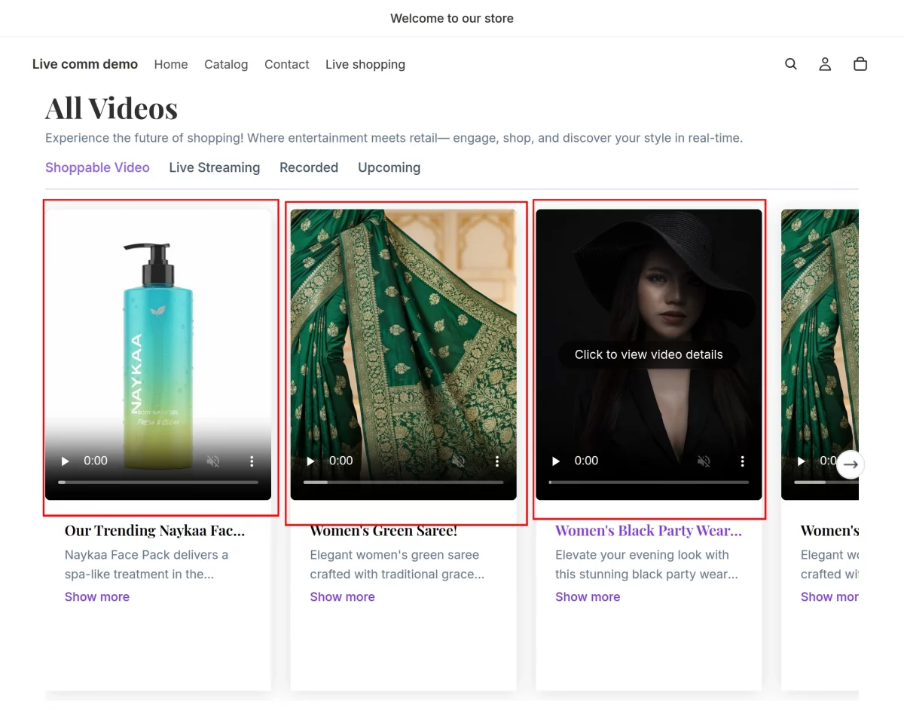Click the Live comm demo store name

pyautogui.click(x=85, y=64)
